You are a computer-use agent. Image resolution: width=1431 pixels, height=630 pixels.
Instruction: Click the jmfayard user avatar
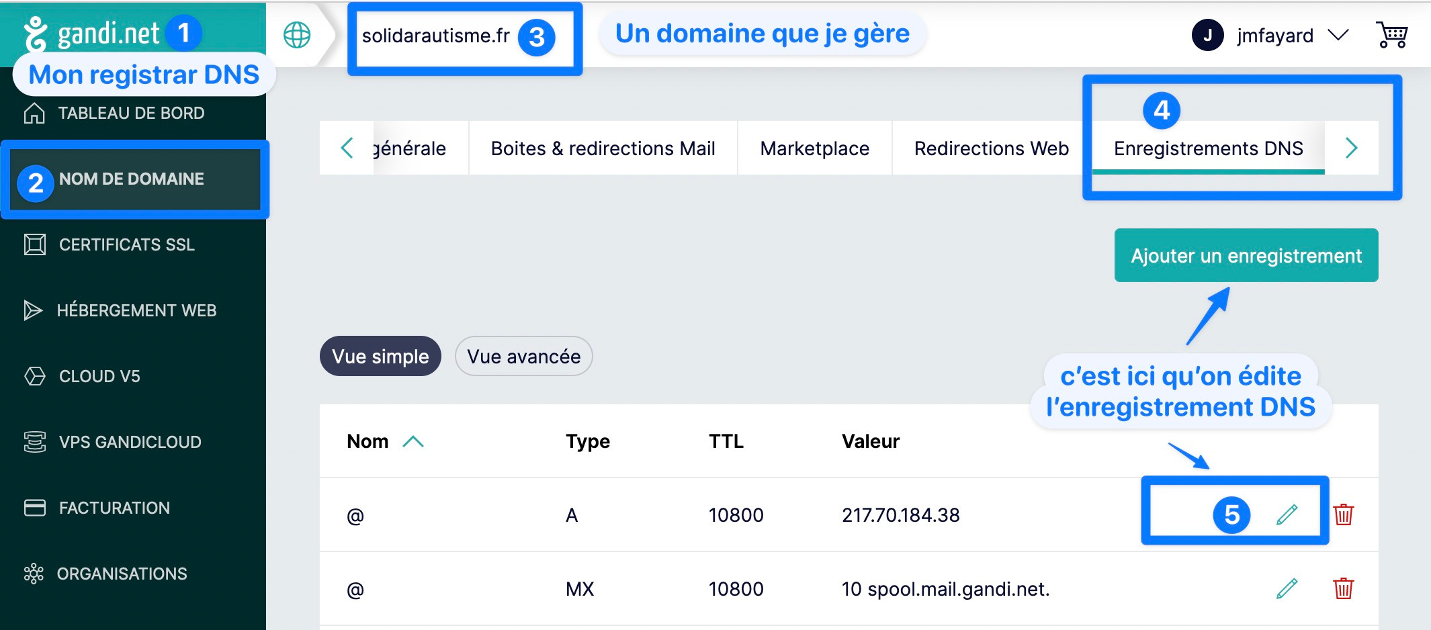pos(1207,35)
